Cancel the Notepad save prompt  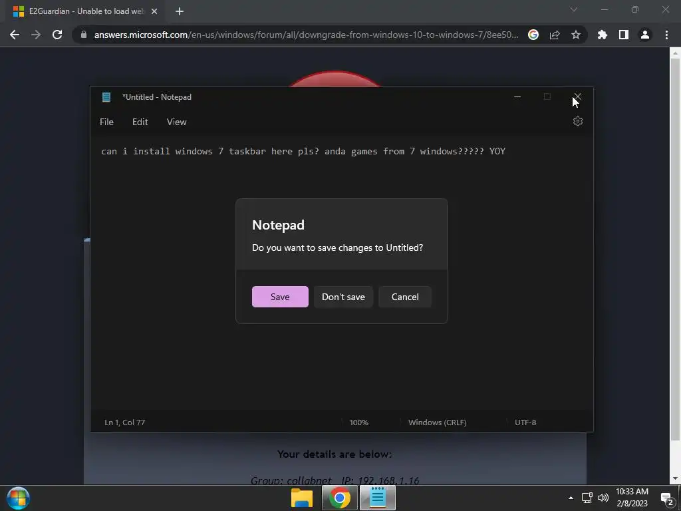(405, 297)
